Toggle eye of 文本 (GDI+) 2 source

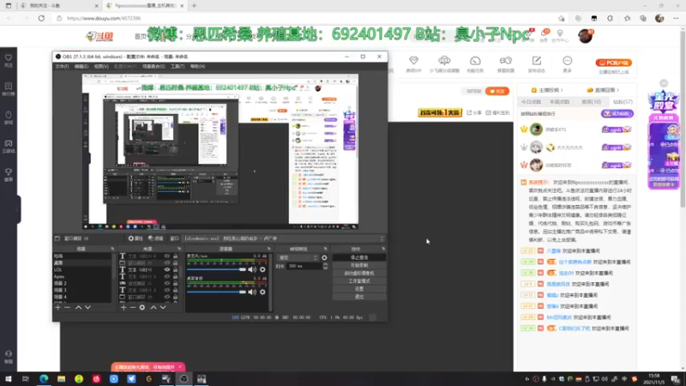point(167,290)
